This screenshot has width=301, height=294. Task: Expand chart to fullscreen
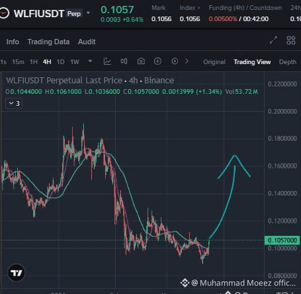273,40
